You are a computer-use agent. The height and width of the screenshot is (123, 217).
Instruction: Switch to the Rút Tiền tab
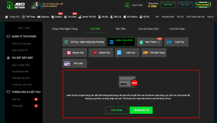click(120, 29)
